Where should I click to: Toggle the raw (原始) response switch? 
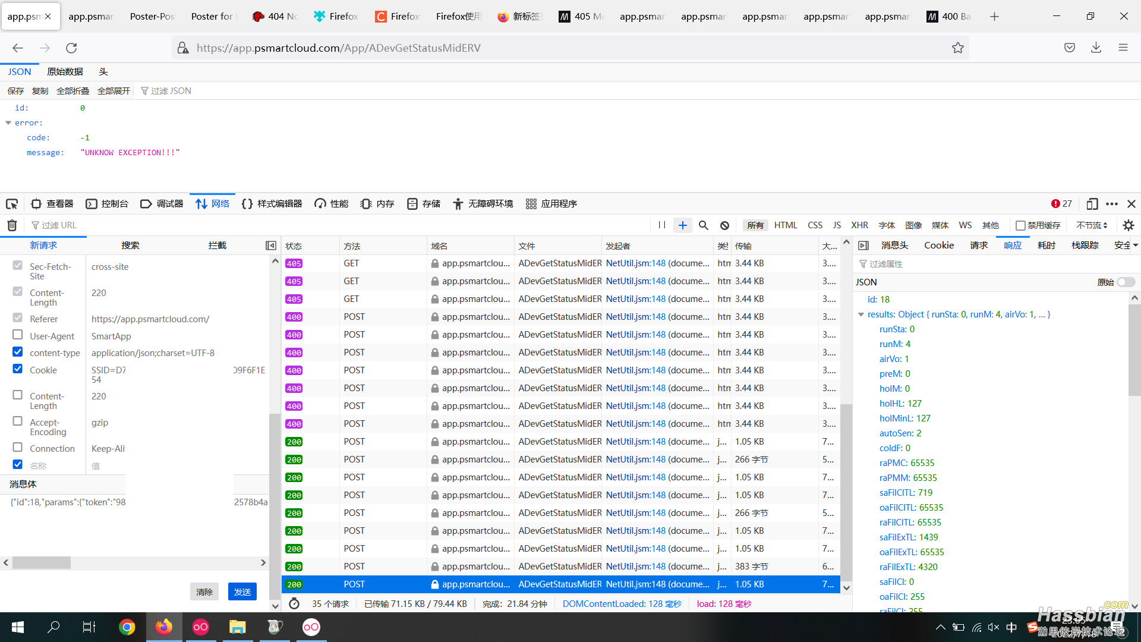coord(1126,282)
